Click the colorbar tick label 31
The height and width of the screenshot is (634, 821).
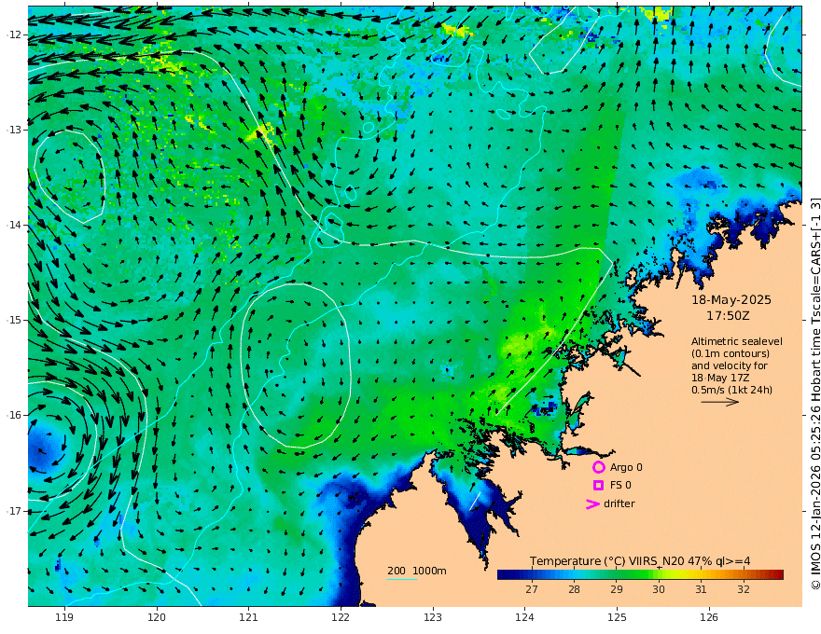[701, 589]
